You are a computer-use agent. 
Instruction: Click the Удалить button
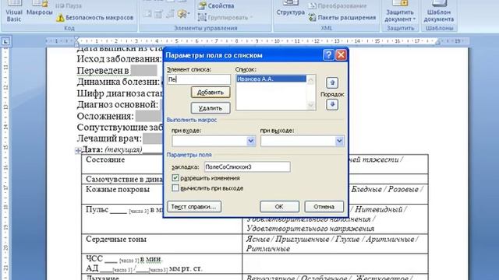(x=211, y=108)
